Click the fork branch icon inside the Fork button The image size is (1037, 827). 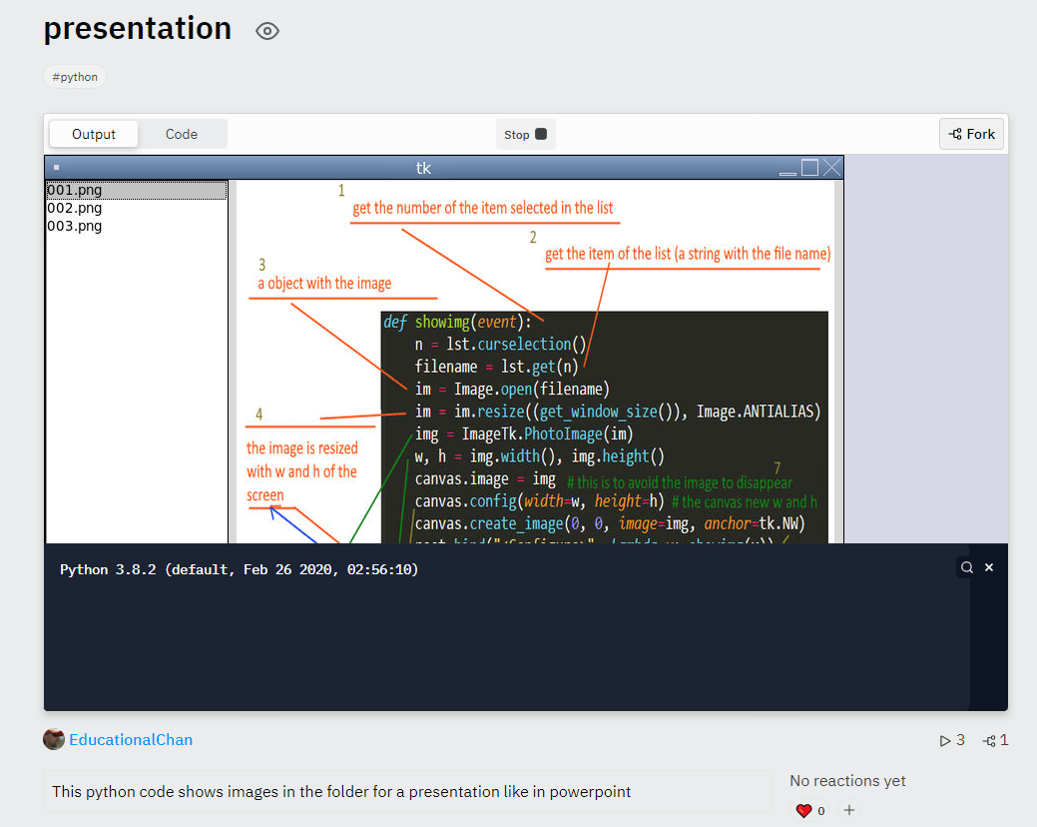955,133
